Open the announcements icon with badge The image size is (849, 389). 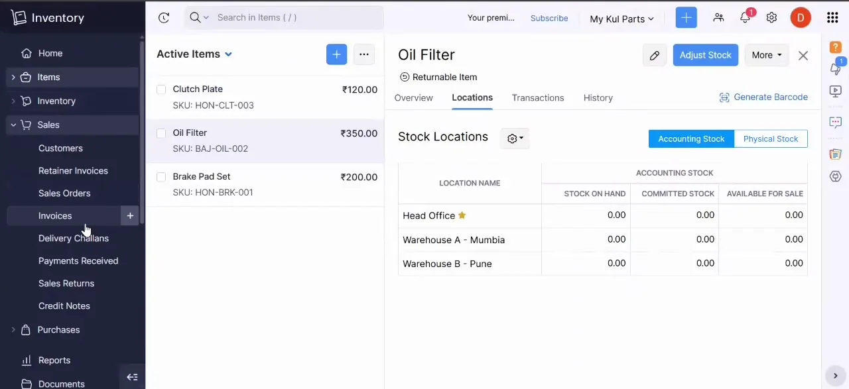tap(836, 68)
